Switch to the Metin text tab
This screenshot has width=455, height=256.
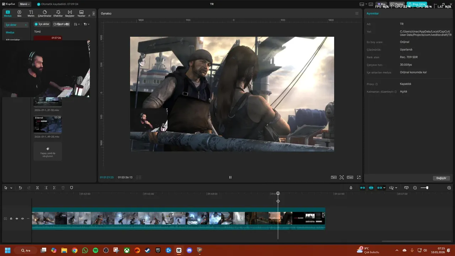(31, 14)
